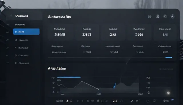This screenshot has width=183, height=105.
Task: Click the rightmost round icon in the top-right header
Action: [172, 17]
